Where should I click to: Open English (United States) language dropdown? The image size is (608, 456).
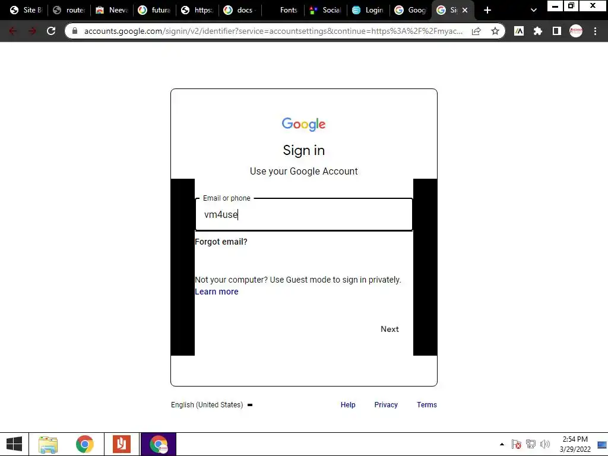pyautogui.click(x=212, y=405)
